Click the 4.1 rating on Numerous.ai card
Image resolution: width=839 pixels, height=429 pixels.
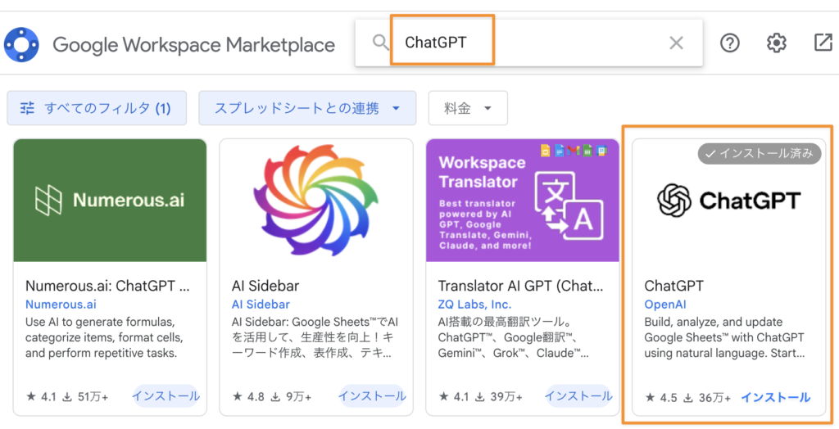41,397
